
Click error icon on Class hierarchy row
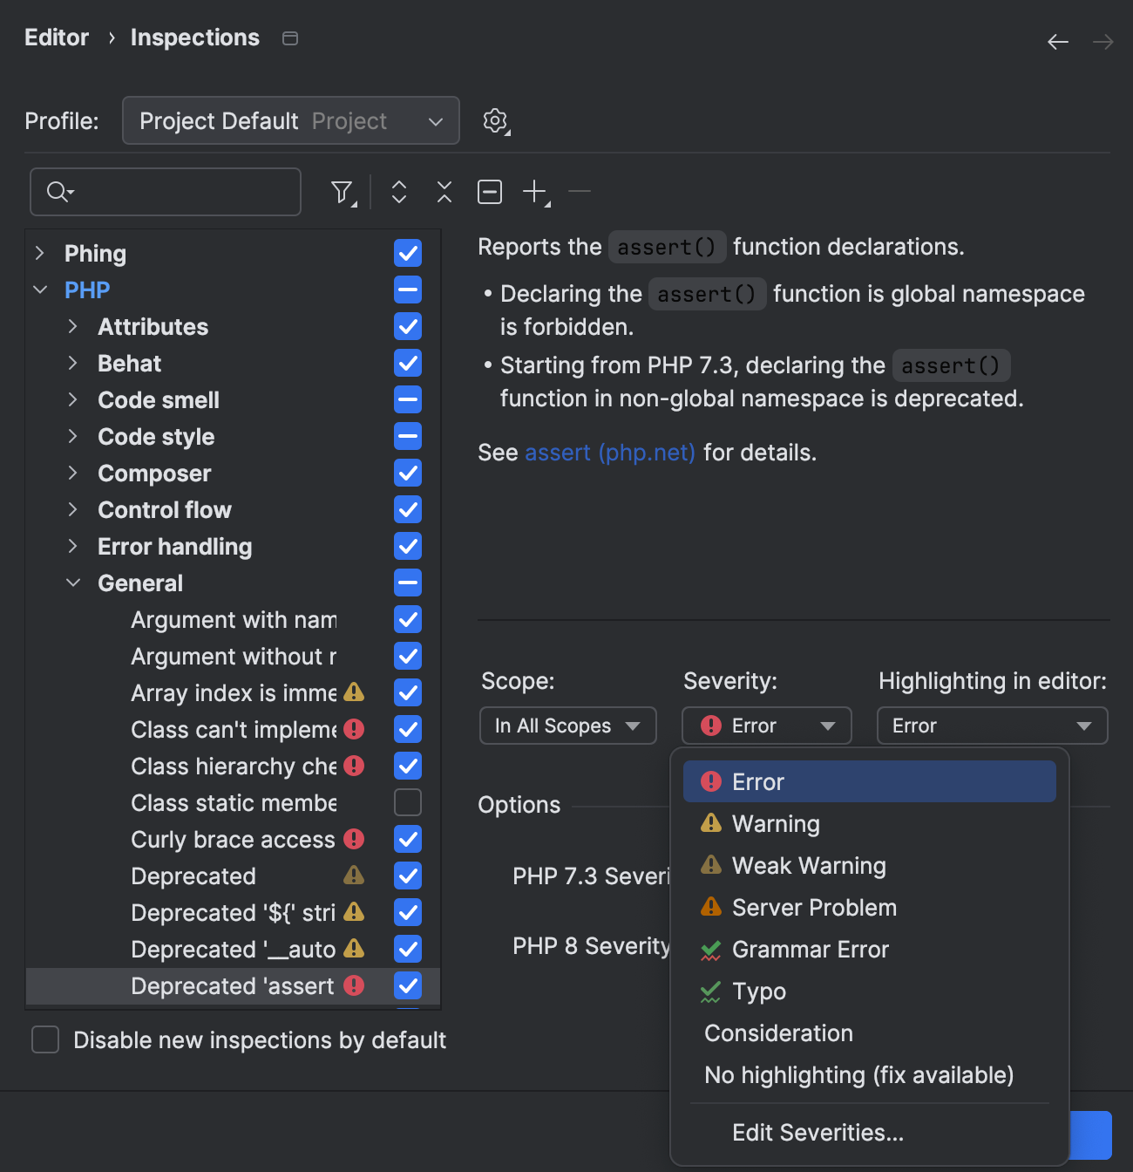[x=354, y=766]
